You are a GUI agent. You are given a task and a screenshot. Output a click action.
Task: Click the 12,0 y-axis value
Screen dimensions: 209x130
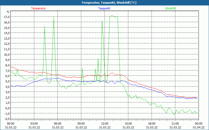(x=7, y=44)
